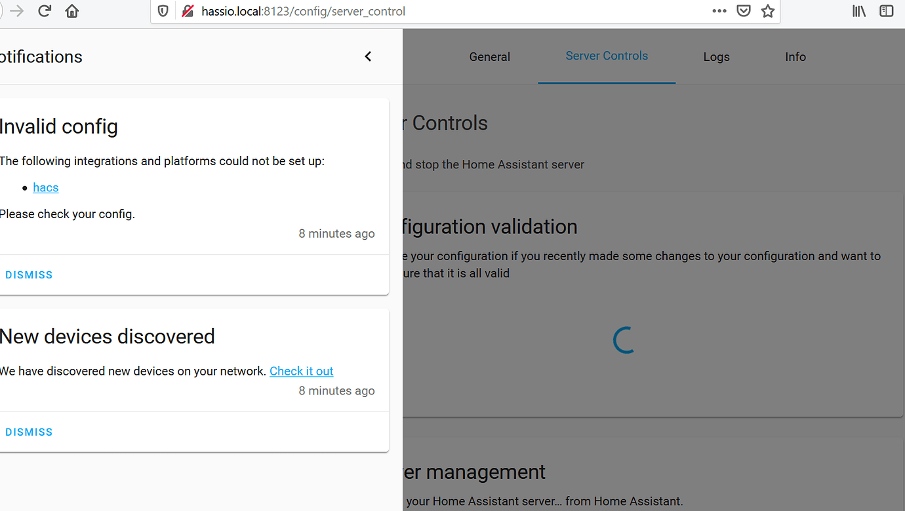
Task: Click the Firefox reload icon
Action: (45, 10)
